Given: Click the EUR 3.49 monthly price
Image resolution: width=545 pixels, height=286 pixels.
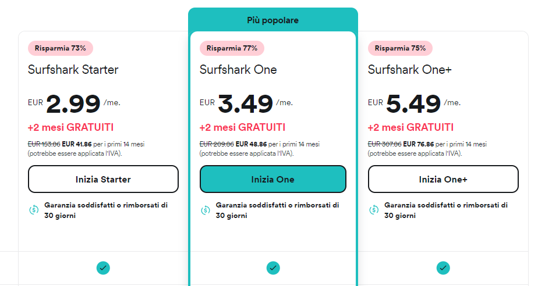Looking at the screenshot, I should [x=246, y=103].
